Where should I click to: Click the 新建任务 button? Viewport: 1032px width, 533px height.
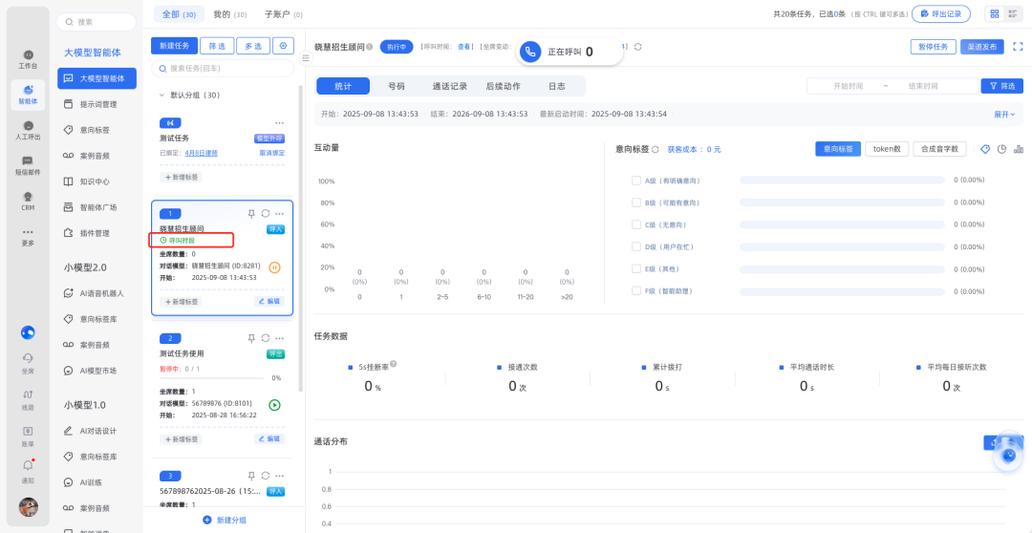(173, 46)
